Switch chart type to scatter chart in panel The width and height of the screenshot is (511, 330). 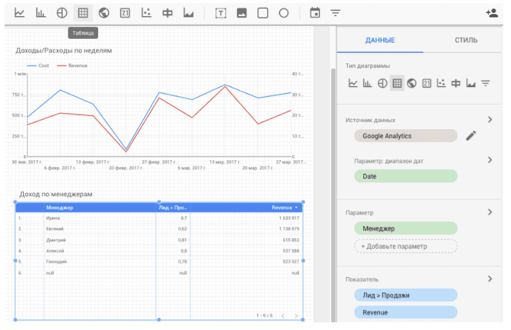point(441,83)
